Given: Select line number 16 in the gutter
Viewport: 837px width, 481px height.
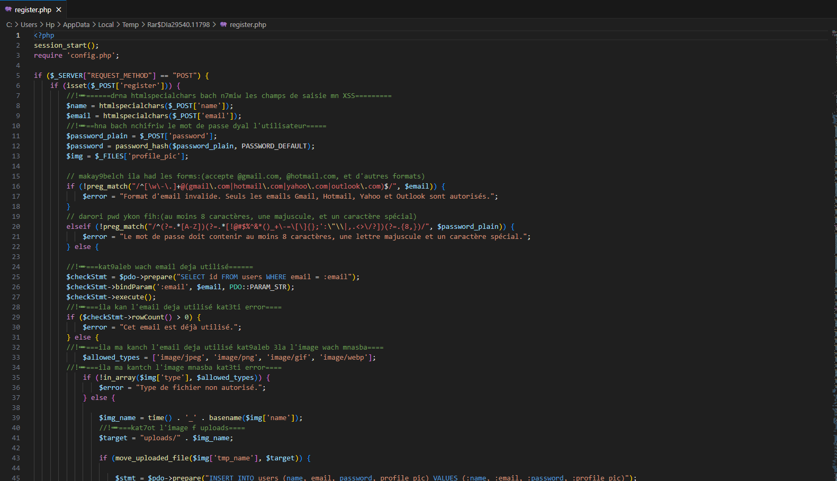Looking at the screenshot, I should 16,186.
